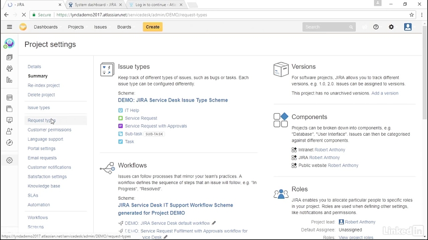Open Service Request with Approvals issue type
Viewport: 428px width, 240px height.
pos(156,126)
